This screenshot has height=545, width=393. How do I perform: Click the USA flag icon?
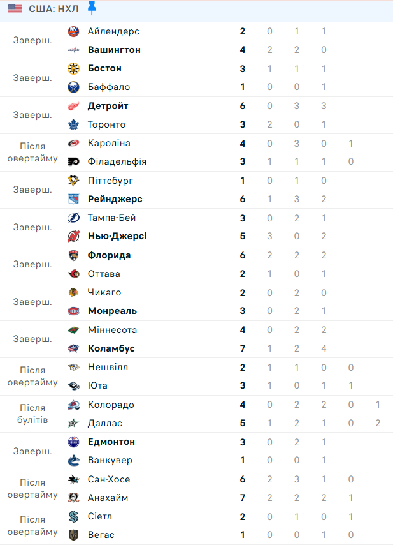[x=15, y=9]
